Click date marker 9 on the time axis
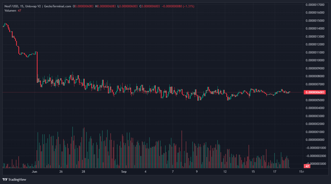 tap(197, 172)
